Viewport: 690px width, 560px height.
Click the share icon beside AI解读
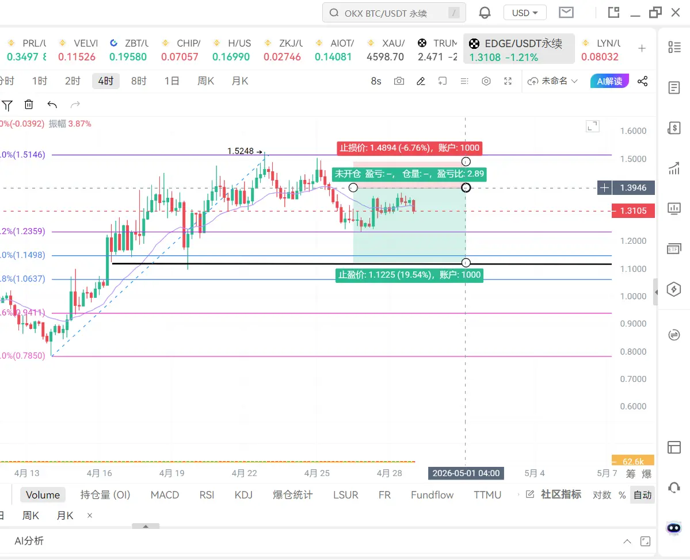(x=642, y=81)
